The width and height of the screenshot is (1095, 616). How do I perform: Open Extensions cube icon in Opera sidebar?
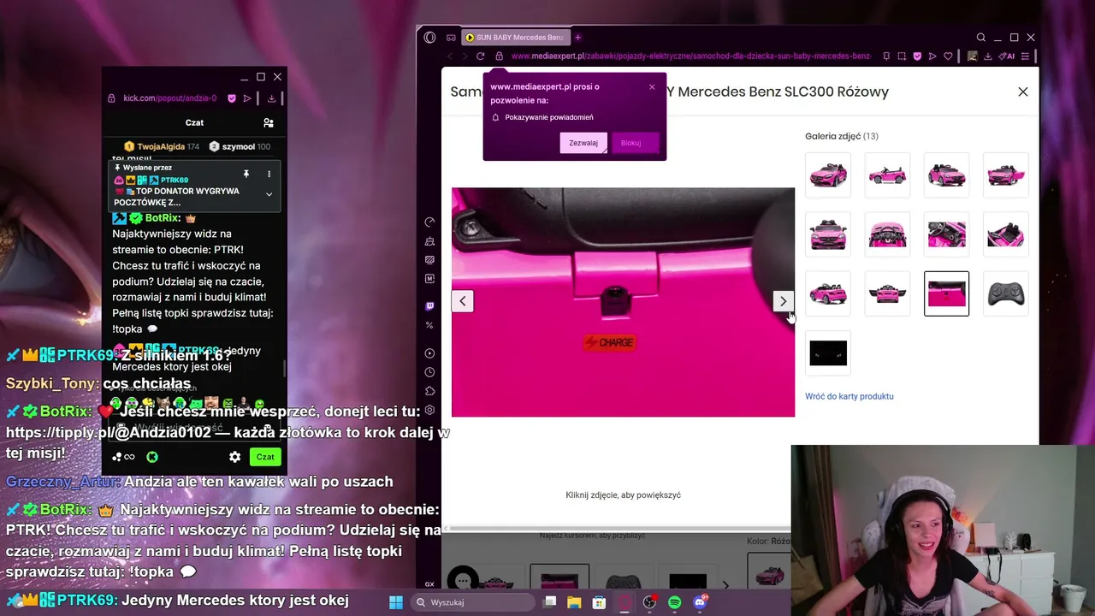(x=429, y=391)
